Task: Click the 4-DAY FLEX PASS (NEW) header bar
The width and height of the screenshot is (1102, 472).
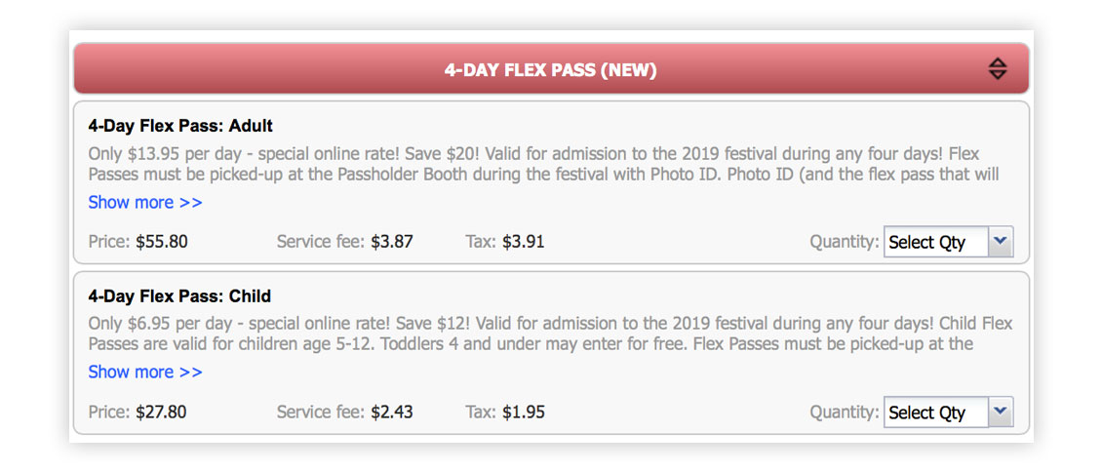Action: (551, 69)
